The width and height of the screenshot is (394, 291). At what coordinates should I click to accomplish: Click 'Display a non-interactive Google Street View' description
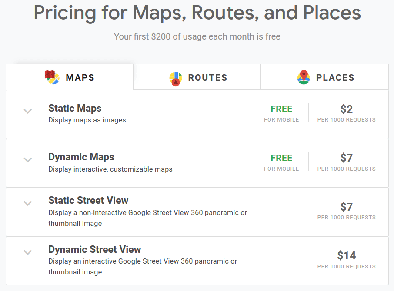click(148, 218)
